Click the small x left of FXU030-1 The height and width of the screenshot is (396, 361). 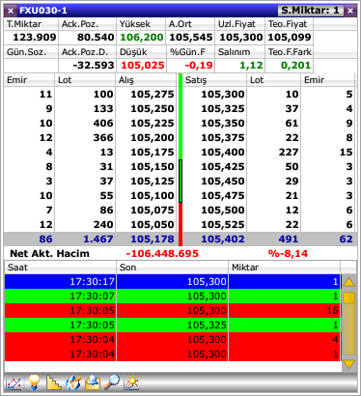11,11
